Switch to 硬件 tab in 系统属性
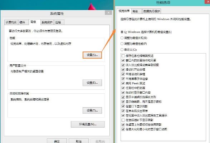The image size is (210, 143). tap(23, 23)
